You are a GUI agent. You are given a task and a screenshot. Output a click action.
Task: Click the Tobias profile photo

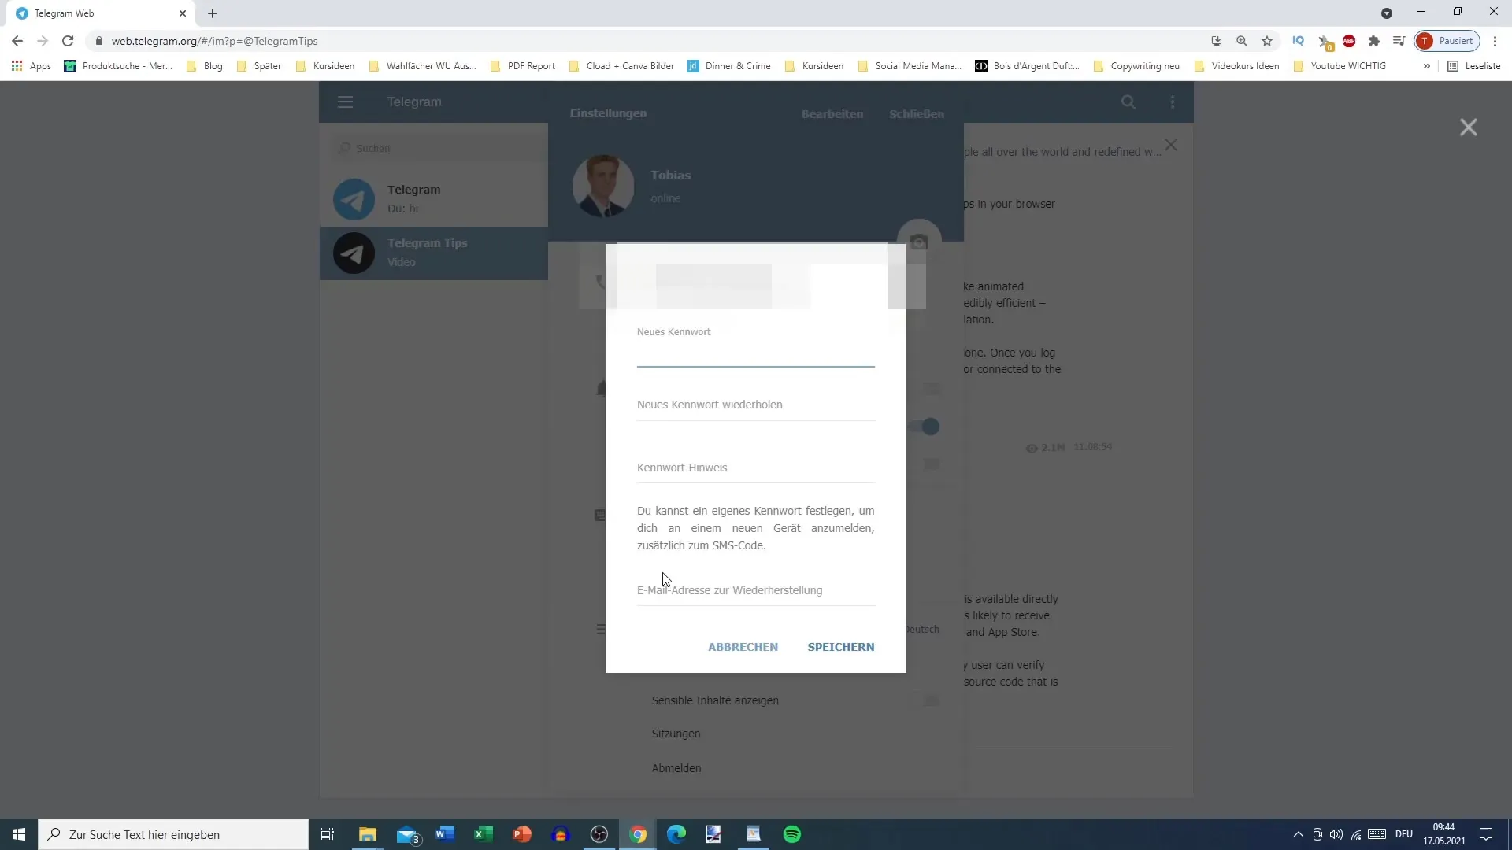602,186
